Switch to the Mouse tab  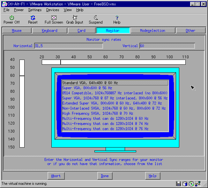(x=17, y=31)
